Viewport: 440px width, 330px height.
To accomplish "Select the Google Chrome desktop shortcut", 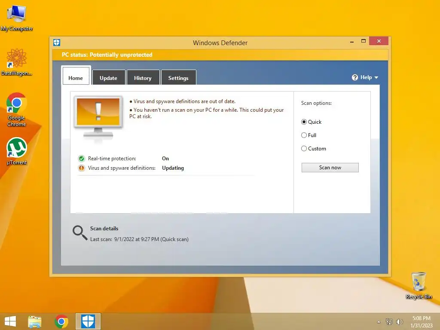I will pos(17,110).
